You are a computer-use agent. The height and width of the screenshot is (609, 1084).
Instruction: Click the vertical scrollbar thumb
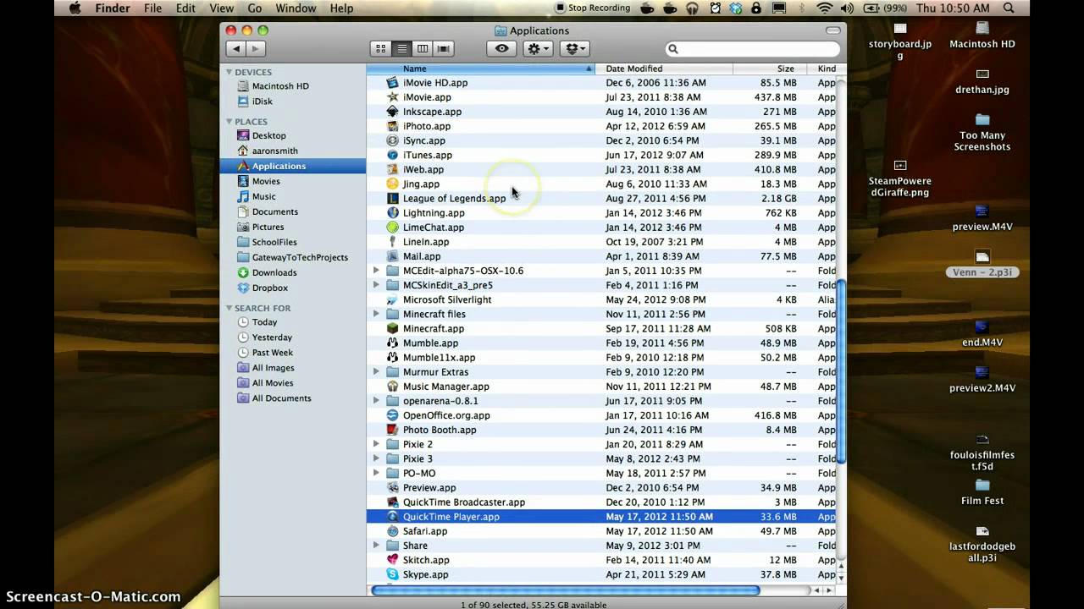(842, 372)
